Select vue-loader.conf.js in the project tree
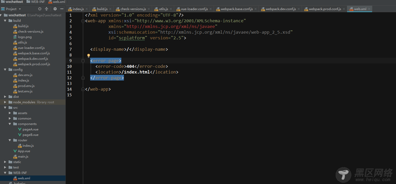Image resolution: width=396 pixels, height=184 pixels. click(x=31, y=48)
